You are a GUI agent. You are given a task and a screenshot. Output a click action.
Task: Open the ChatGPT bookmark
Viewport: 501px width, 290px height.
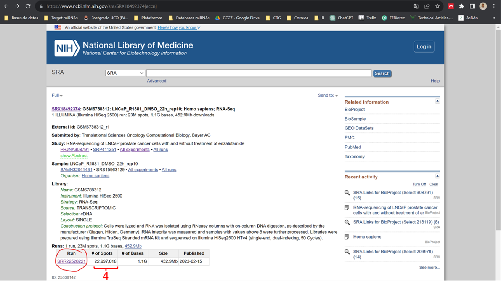[x=342, y=18]
